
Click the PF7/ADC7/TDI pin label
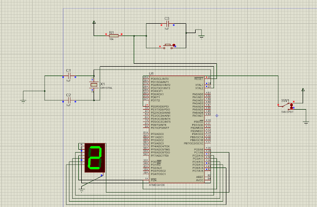(x=159, y=156)
